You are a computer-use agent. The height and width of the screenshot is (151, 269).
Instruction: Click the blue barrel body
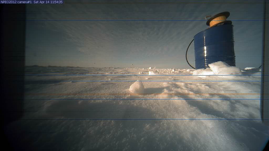pyautogui.click(x=215, y=46)
